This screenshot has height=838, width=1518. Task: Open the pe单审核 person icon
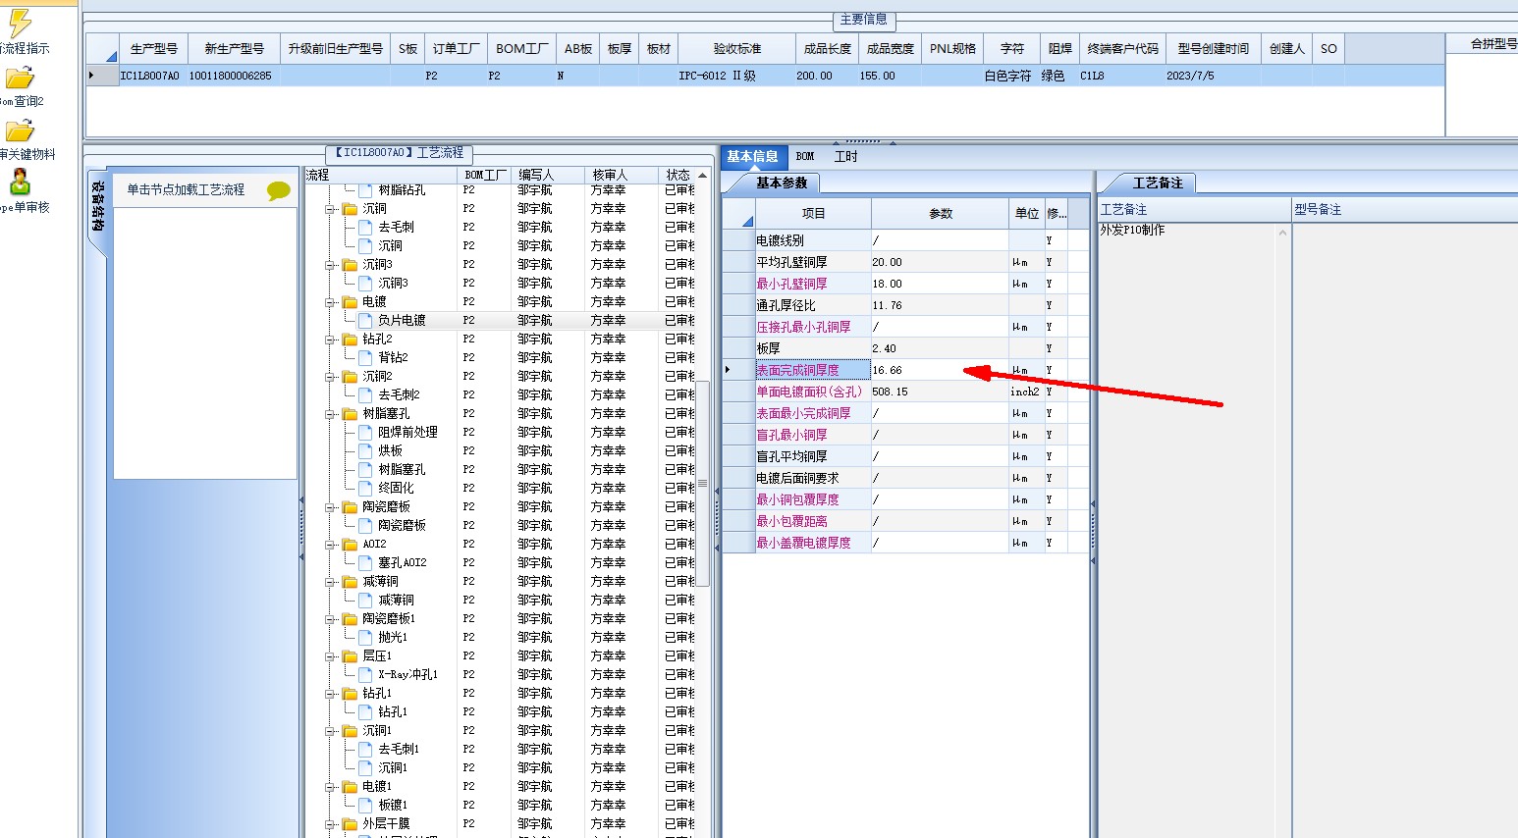[x=20, y=183]
